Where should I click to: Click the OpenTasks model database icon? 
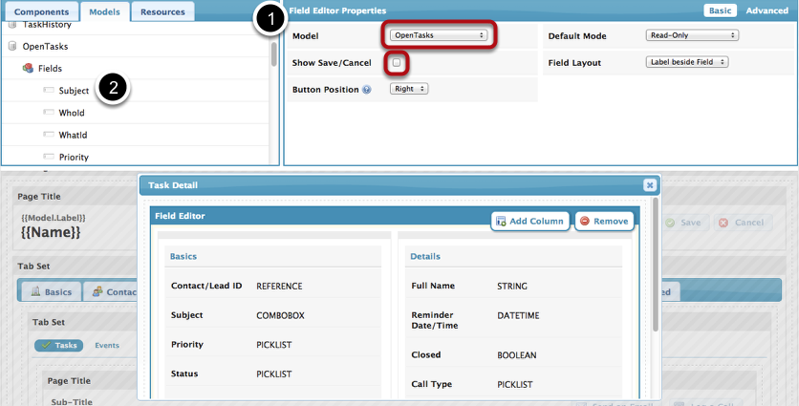click(x=12, y=46)
